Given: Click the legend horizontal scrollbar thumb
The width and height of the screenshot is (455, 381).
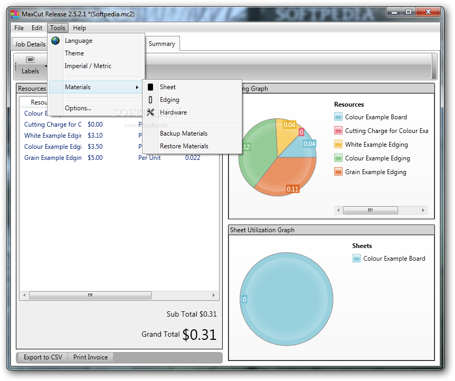Looking at the screenshot, I should 370,210.
